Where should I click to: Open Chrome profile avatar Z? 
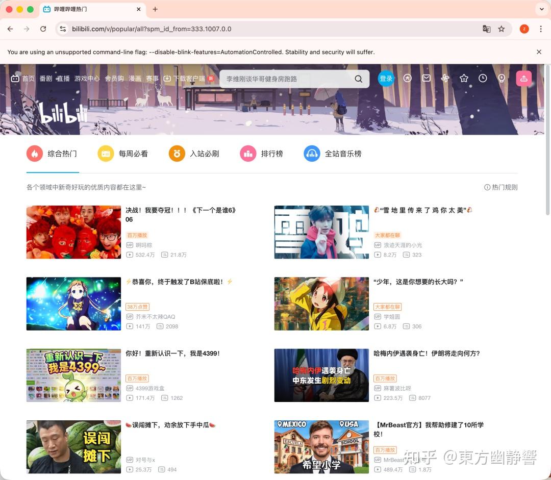tap(524, 29)
